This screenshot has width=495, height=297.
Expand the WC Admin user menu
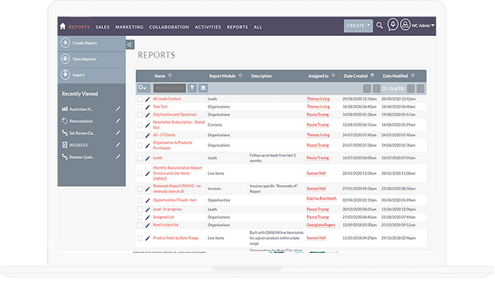[x=423, y=25]
